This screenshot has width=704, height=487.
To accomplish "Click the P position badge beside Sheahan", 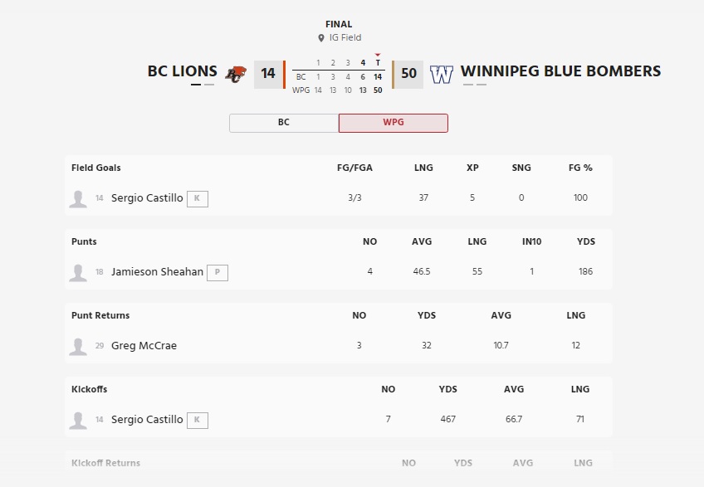I will (x=217, y=272).
